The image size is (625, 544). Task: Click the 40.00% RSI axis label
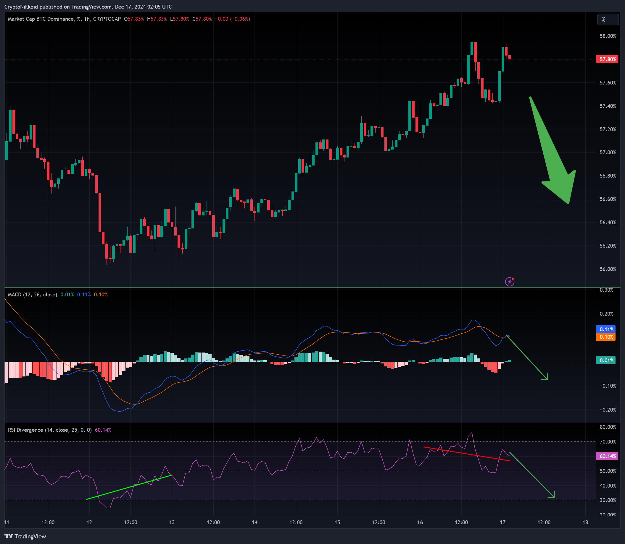pyautogui.click(x=608, y=485)
